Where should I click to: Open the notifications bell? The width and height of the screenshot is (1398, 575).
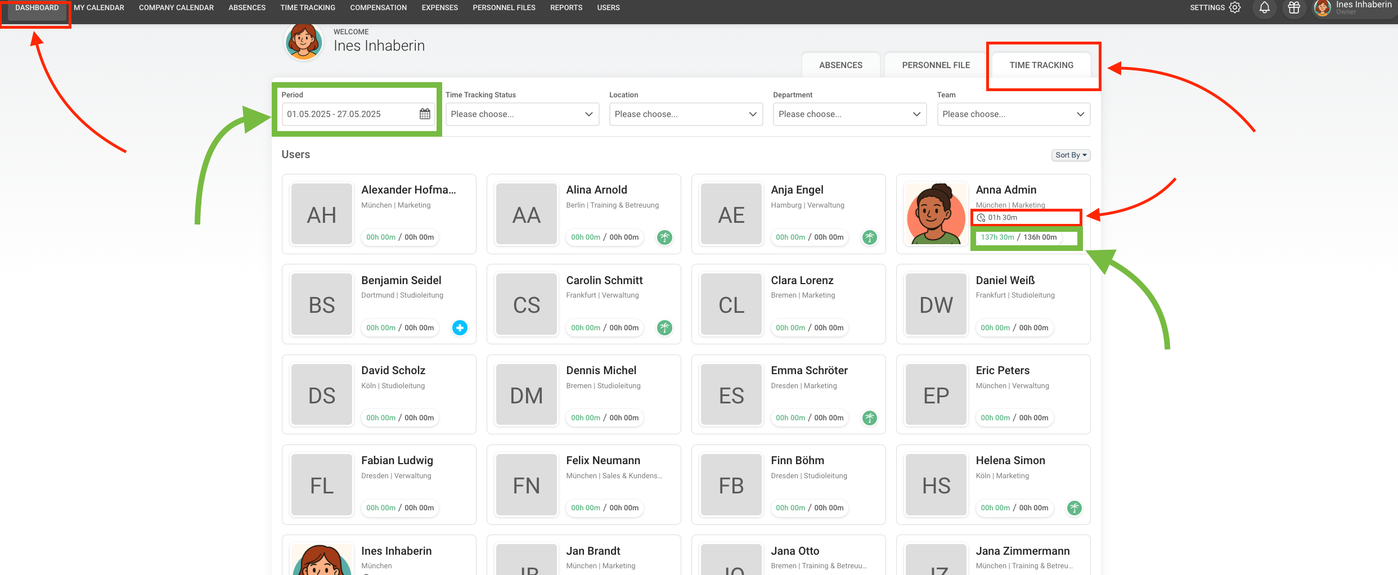(1265, 8)
